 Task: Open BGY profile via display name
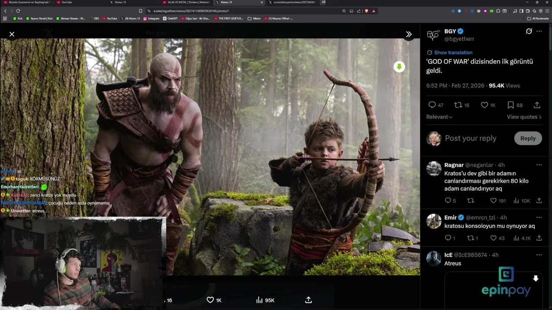tap(450, 31)
